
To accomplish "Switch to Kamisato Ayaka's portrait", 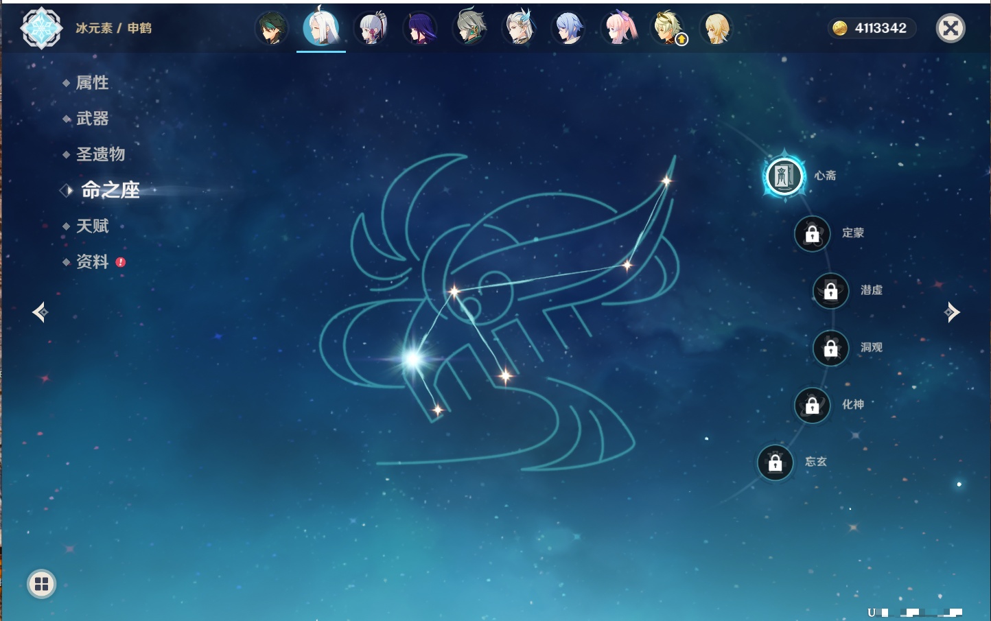I will tap(371, 29).
